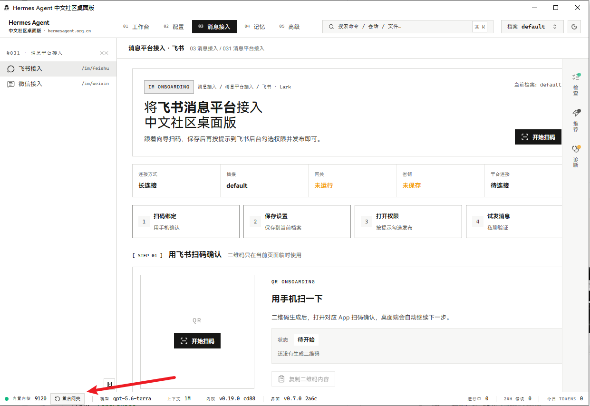This screenshot has width=590, height=406.
Task: Click the 当前档案: default label
Action: [538, 85]
